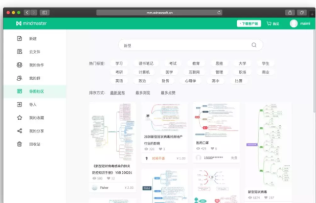This screenshot has width=316, height=203.
Task: Click the 我的分享 share icon
Action: pyautogui.click(x=19, y=131)
